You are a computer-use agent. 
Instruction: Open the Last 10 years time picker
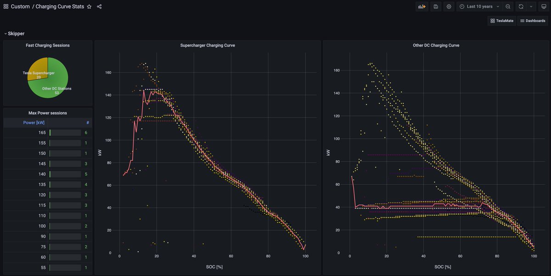click(479, 6)
